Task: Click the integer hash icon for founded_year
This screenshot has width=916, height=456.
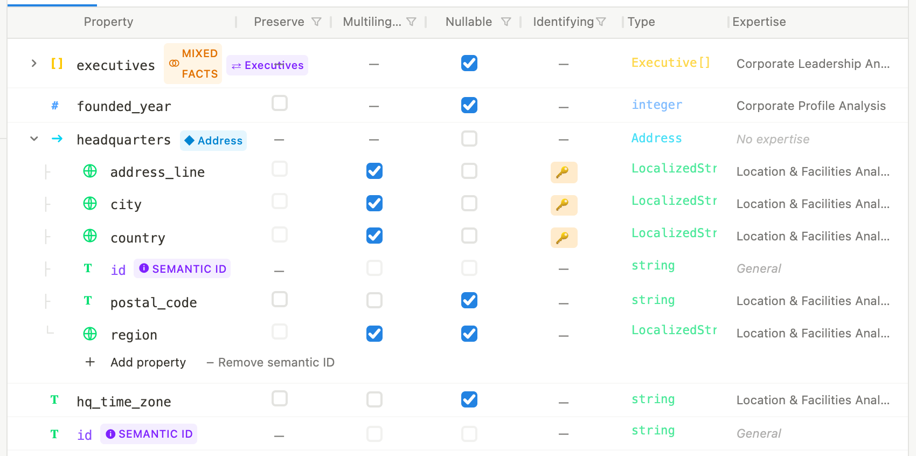Action: point(55,106)
